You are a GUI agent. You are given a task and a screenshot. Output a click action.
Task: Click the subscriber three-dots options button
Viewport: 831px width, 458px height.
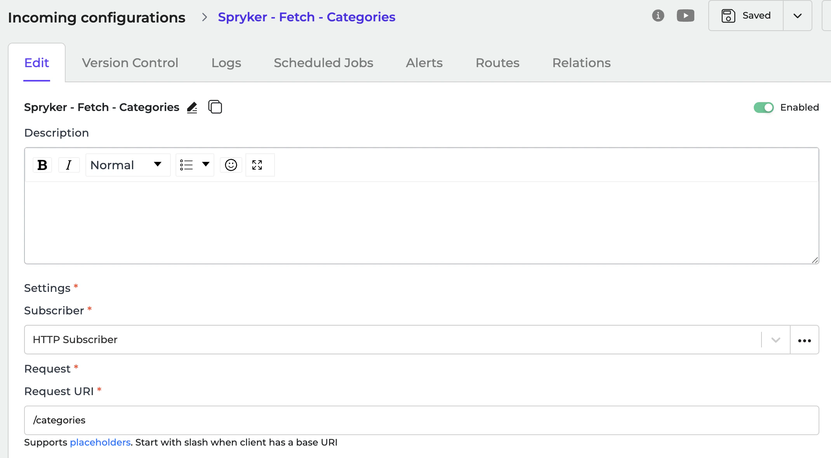coord(804,340)
